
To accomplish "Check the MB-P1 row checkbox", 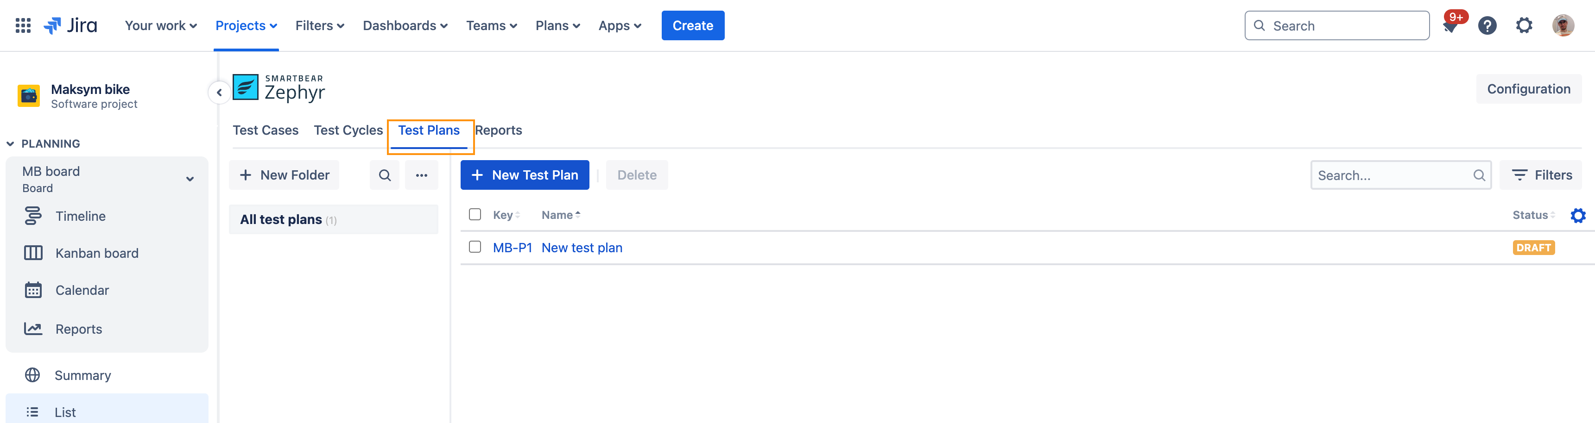I will click(x=475, y=247).
